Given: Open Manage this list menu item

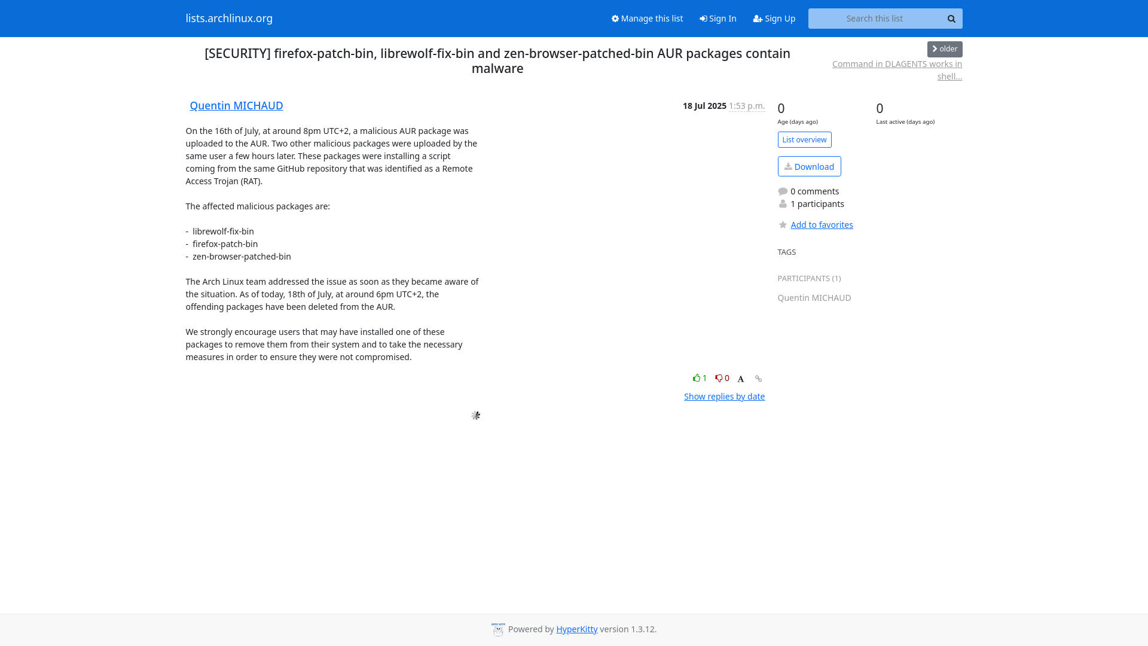Looking at the screenshot, I should point(647,19).
